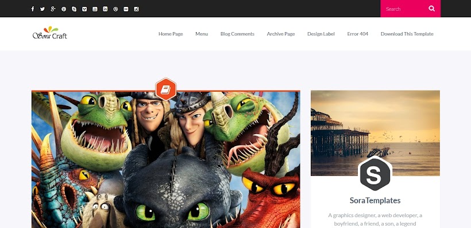The height and width of the screenshot is (228, 471).
Task: Open the Vimeo icon
Action: click(x=84, y=9)
